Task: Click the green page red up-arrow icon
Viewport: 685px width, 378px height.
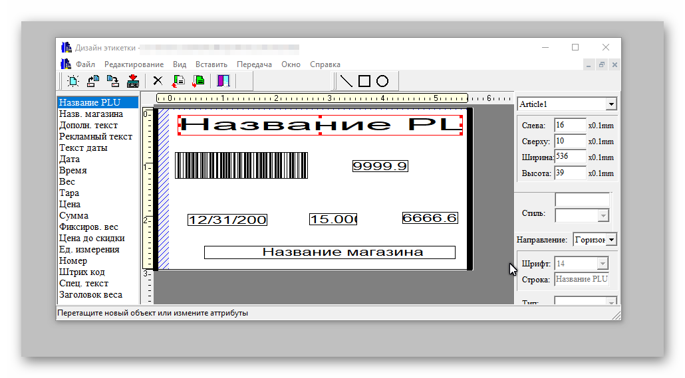Action: [178, 81]
